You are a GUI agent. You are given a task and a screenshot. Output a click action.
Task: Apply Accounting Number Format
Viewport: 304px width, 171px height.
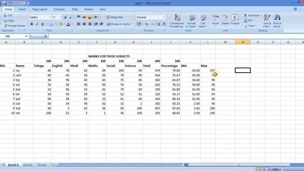[x=139, y=24]
